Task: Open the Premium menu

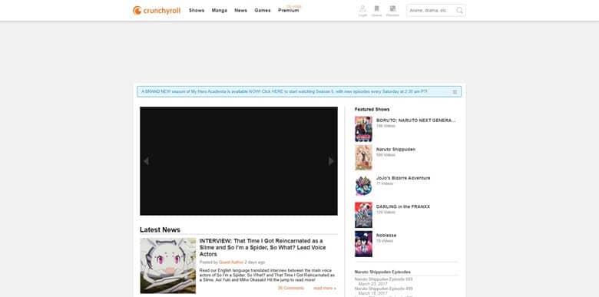Action: pos(289,11)
